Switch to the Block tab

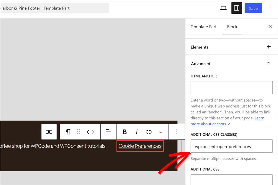[x=232, y=27]
